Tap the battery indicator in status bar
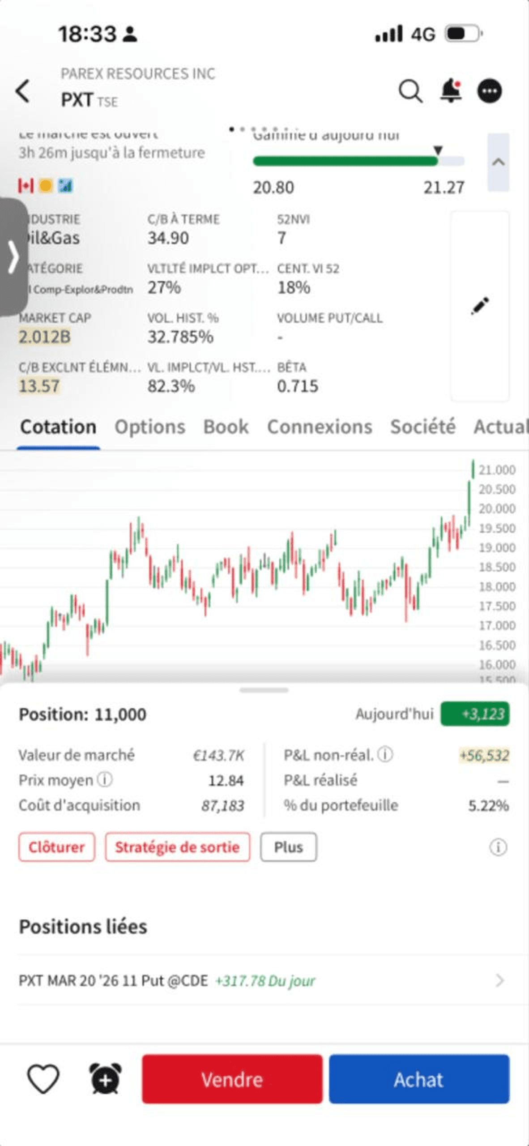 point(464,34)
